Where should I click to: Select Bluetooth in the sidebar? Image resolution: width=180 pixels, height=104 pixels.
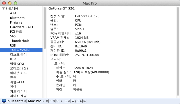pyautogui.click(x=17, y=18)
